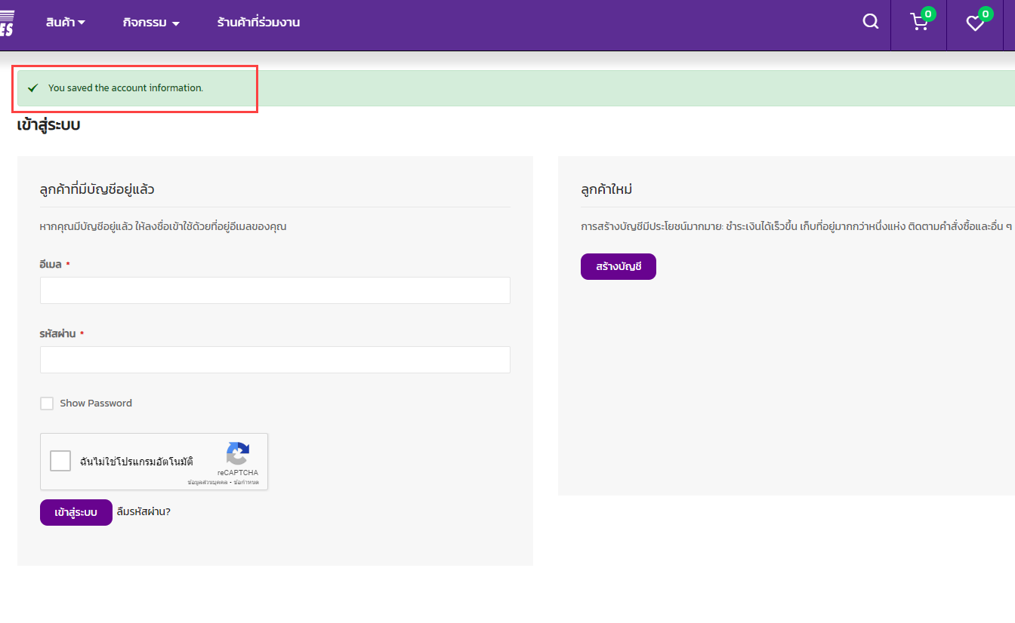Open the ร้านค้าที่ร่วมงาน menu item

point(258,23)
